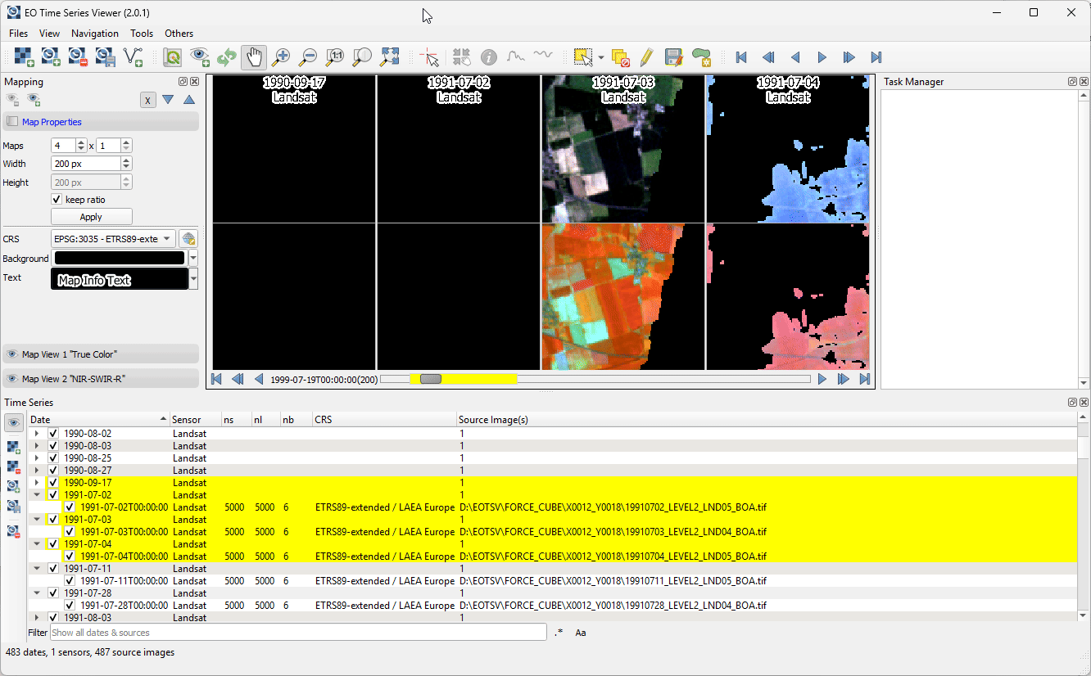The image size is (1091, 676).
Task: Click the CRS selection globe icon
Action: click(188, 239)
